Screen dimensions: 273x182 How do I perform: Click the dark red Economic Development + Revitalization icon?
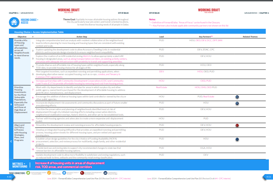82,173
